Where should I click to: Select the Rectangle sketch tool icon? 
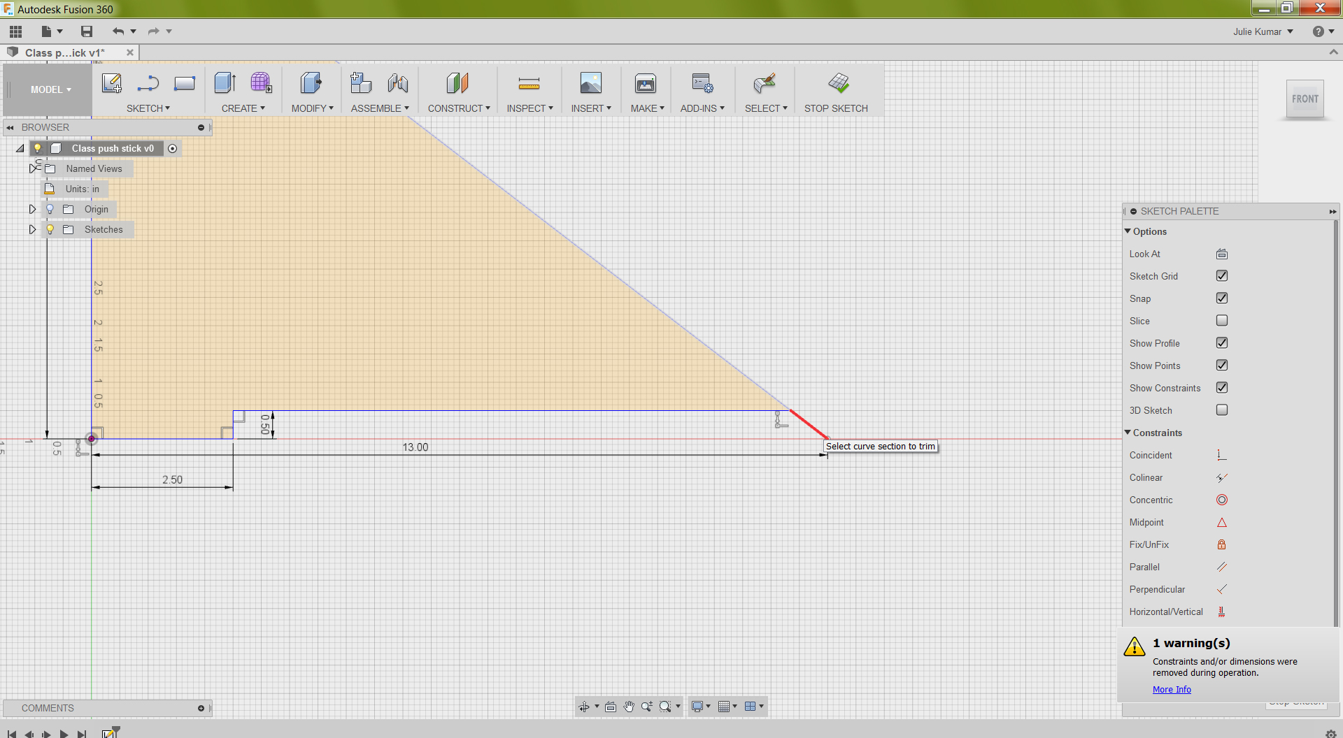pos(185,83)
